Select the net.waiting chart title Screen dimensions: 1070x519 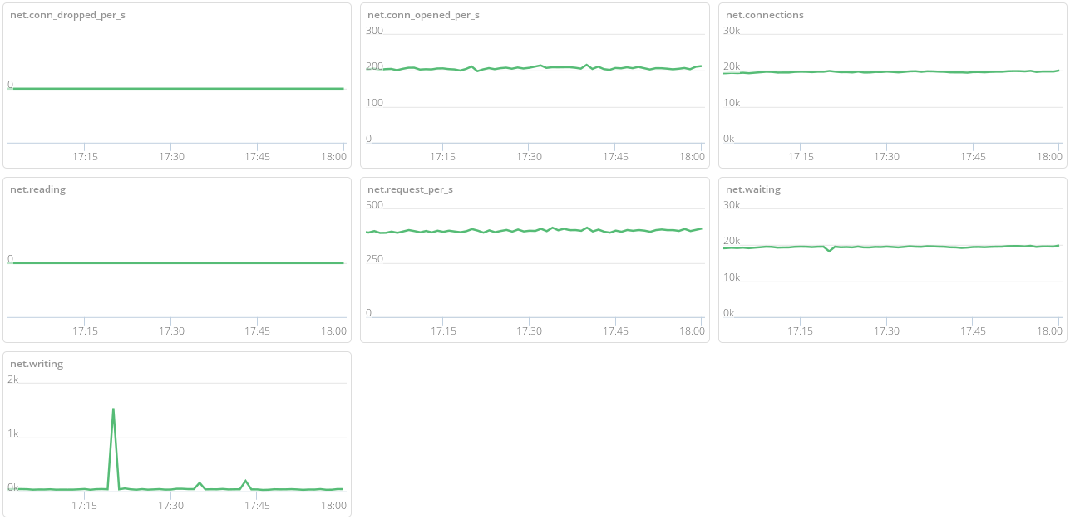pos(752,189)
